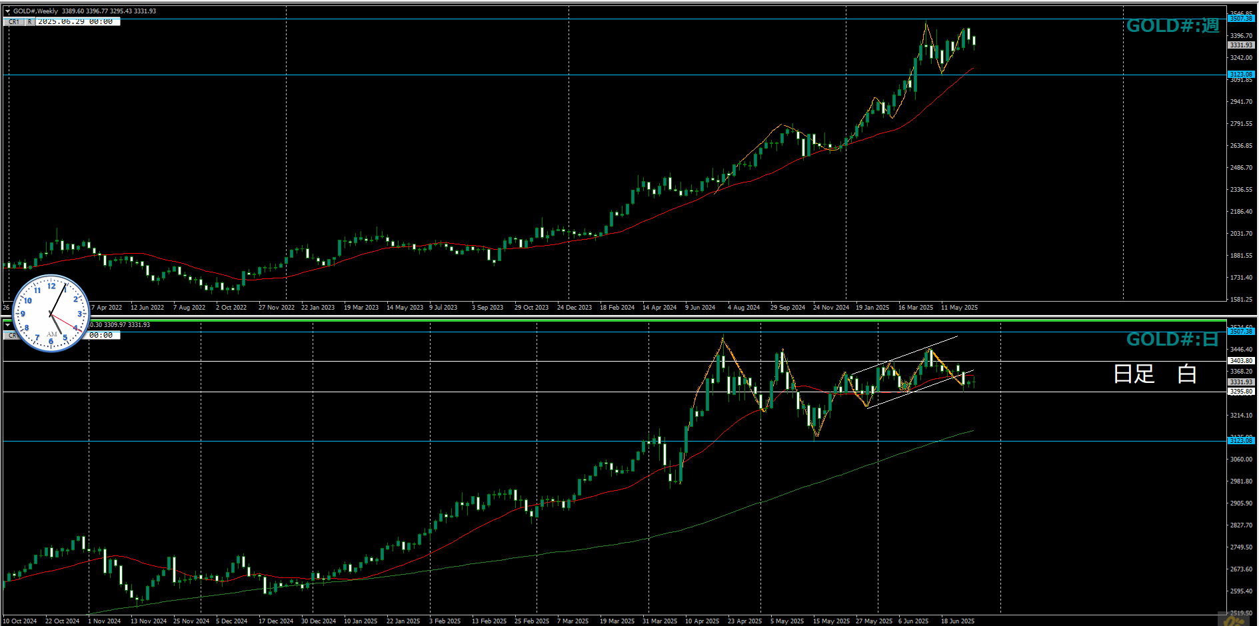1259x626 pixels.
Task: Click the 18 Jun 2025 date on daily axis
Action: pyautogui.click(x=958, y=621)
